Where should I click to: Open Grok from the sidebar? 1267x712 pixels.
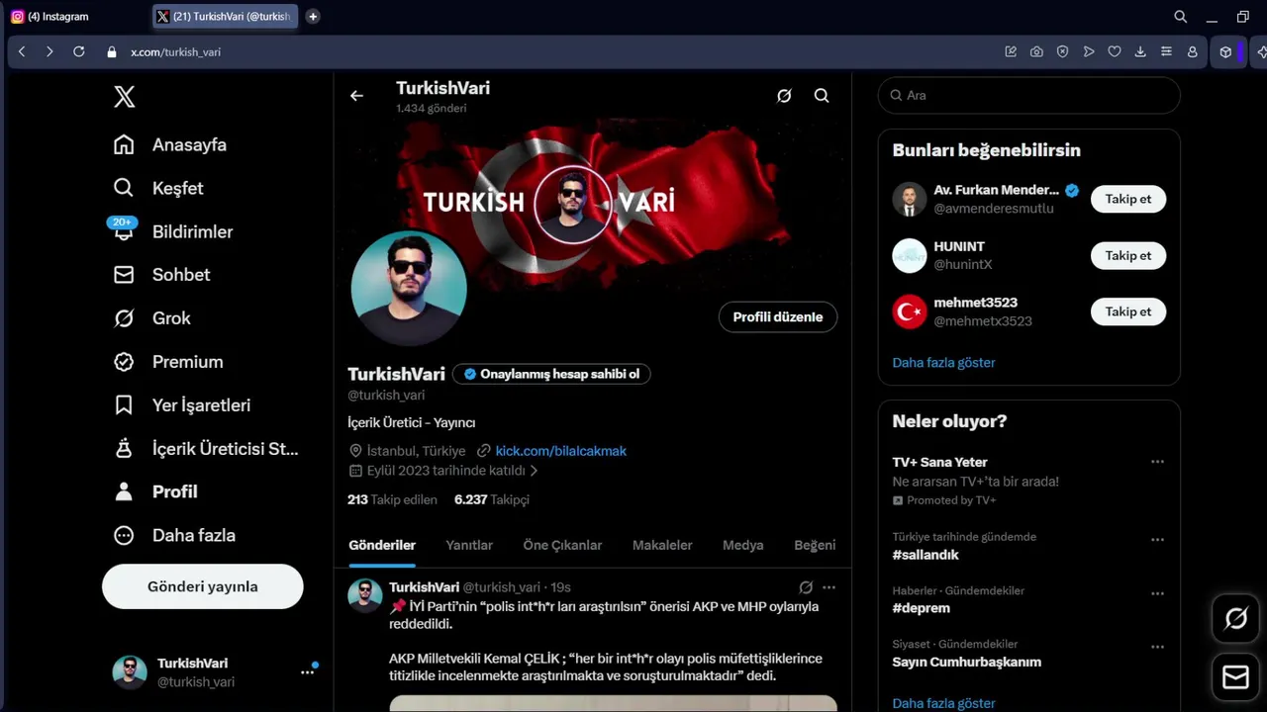pyautogui.click(x=151, y=318)
